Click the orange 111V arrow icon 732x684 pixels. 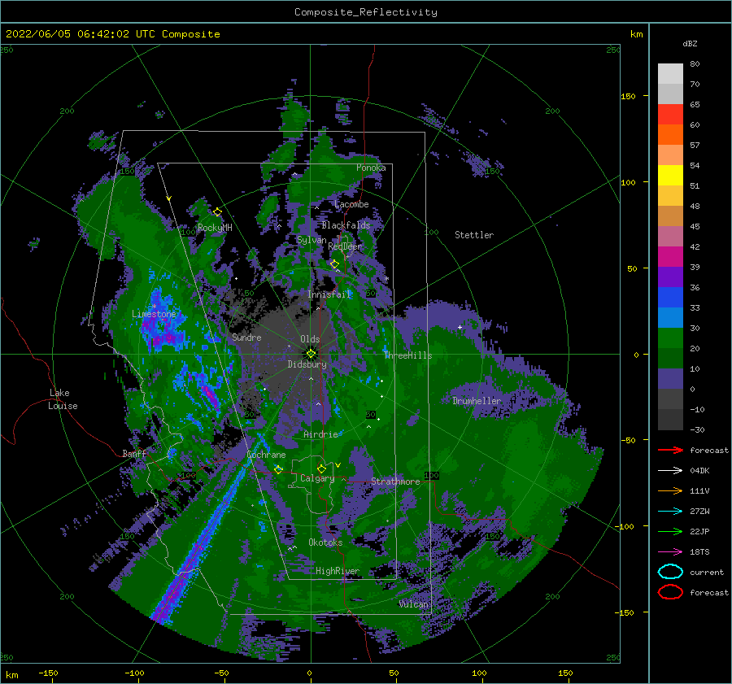pos(670,490)
